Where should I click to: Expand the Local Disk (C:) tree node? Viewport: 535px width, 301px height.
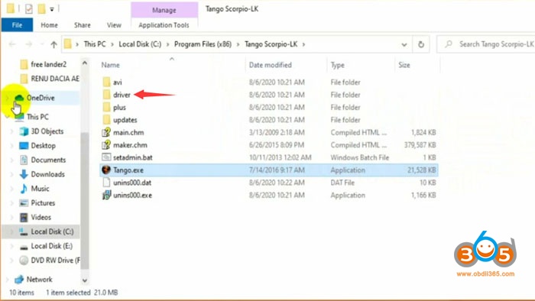(12, 231)
